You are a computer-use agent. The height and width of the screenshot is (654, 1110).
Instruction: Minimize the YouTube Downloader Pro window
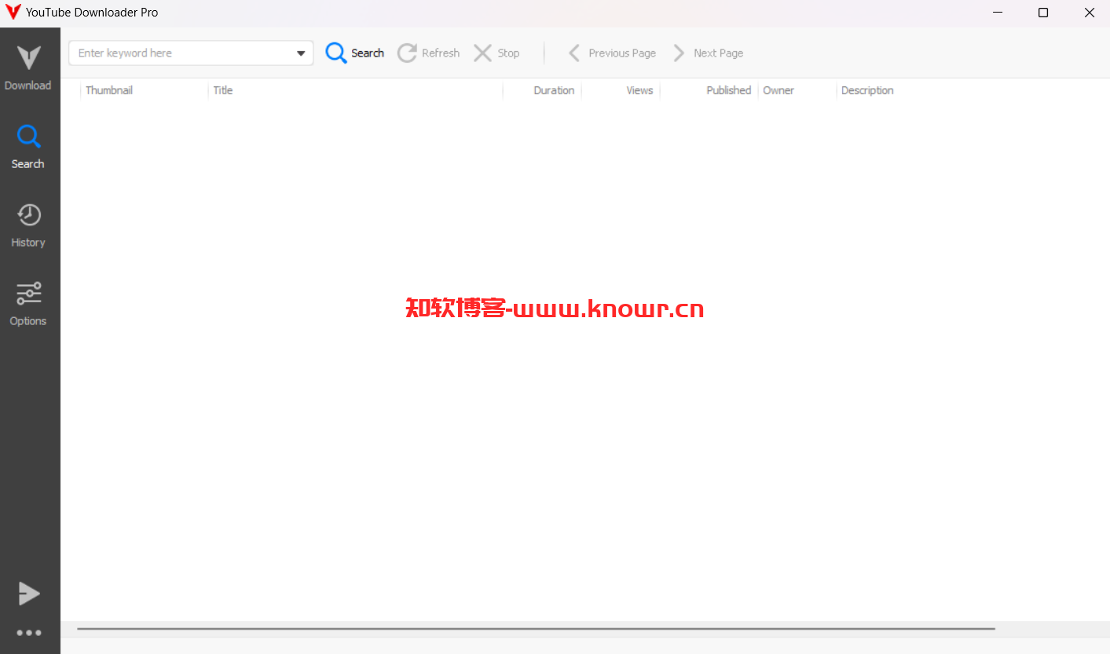(998, 13)
